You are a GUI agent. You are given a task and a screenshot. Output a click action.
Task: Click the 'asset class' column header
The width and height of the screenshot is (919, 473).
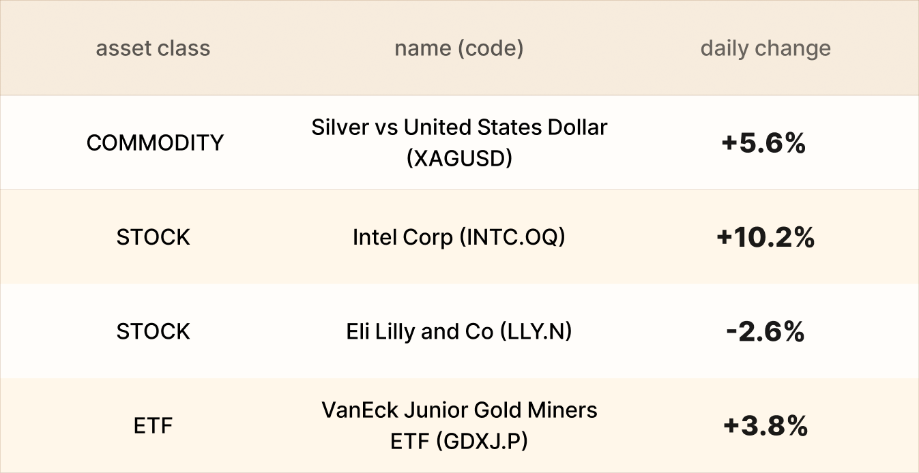tap(153, 48)
